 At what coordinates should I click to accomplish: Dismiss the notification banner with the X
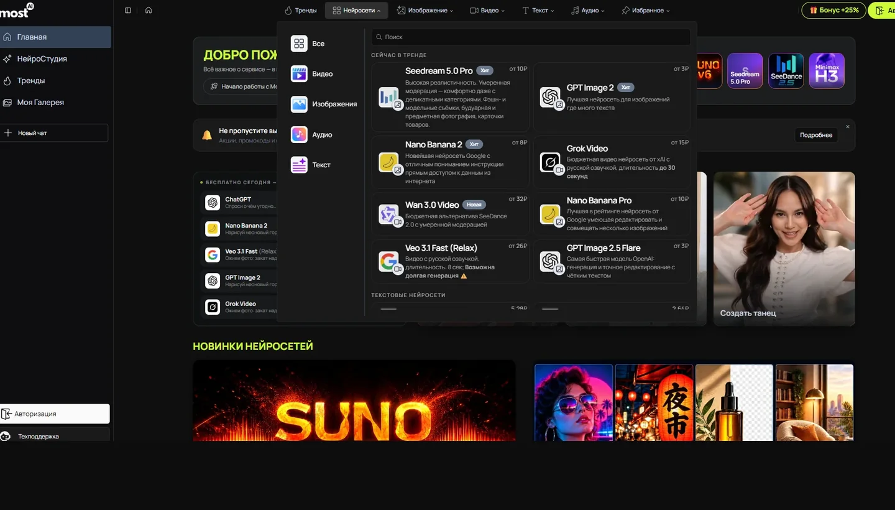[x=848, y=127]
